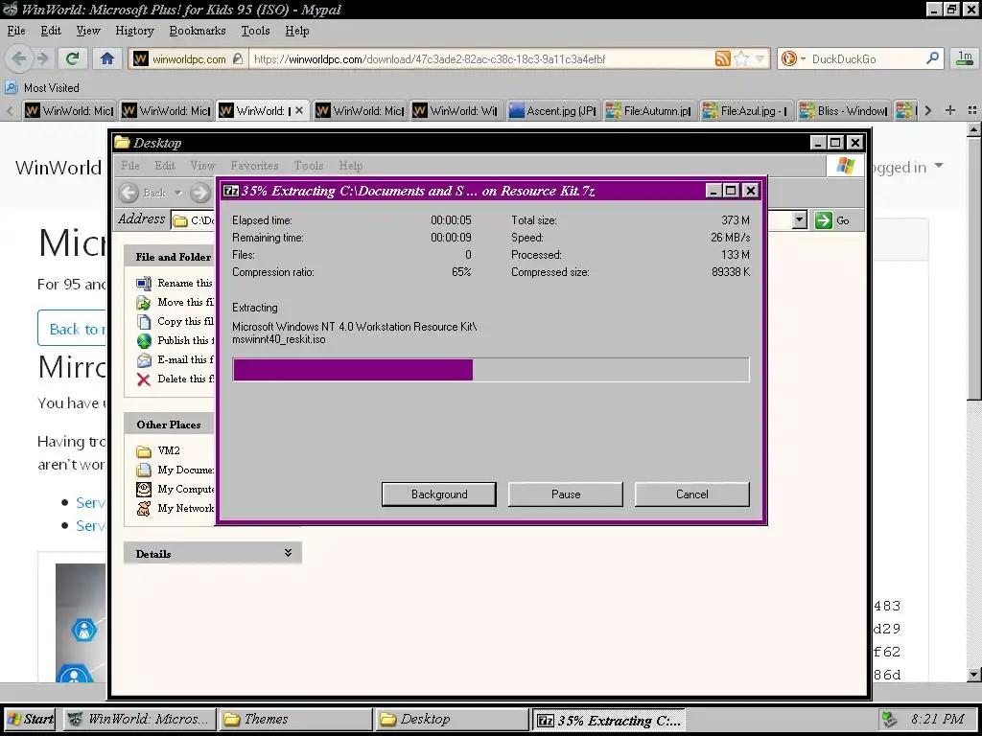Switch to Mypal WinWorld taskbar button

[x=140, y=719]
